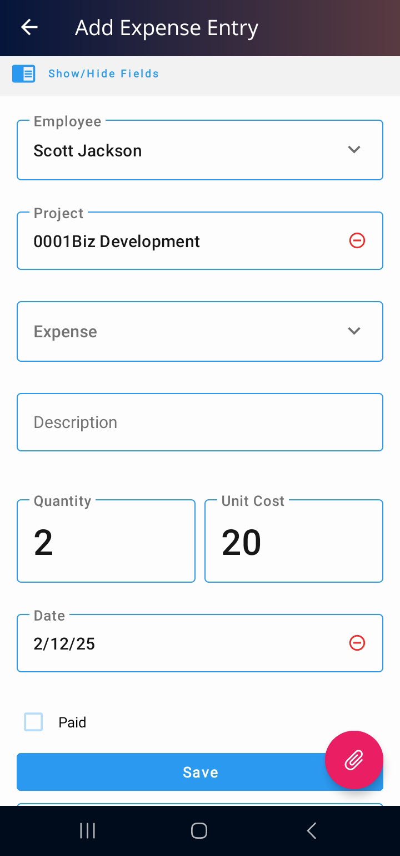Check the Paid checkbox
This screenshot has width=400, height=856.
pyautogui.click(x=33, y=722)
